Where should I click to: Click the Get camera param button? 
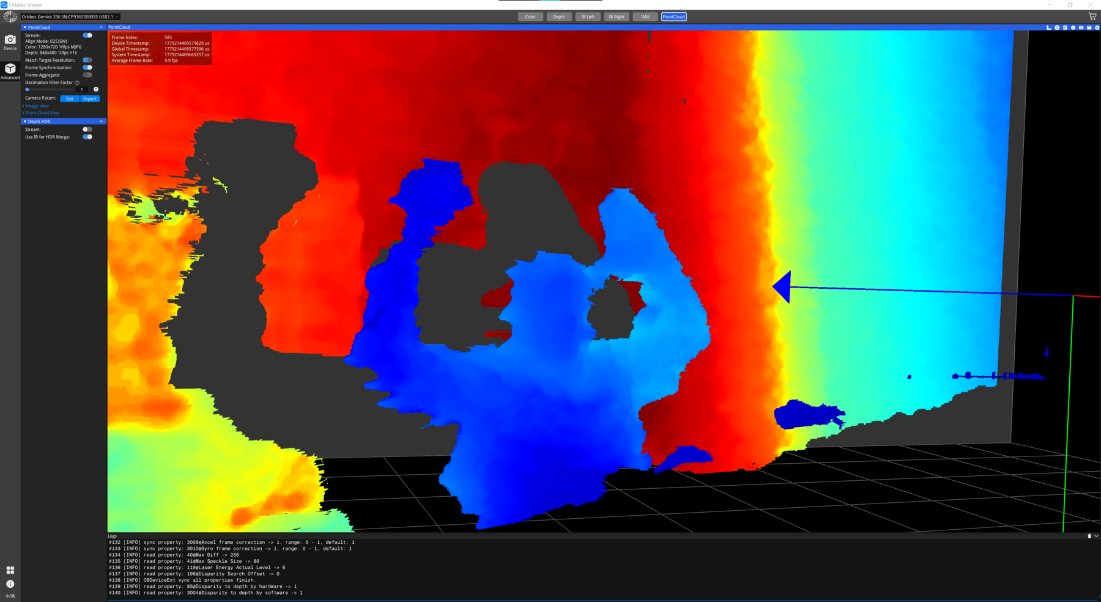pyautogui.click(x=70, y=98)
